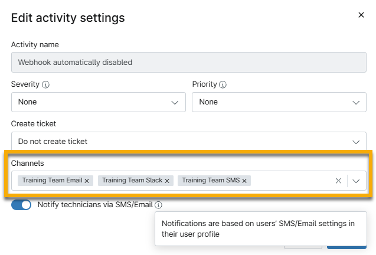Expand Channels list using the chevron arrow
Viewport: 376px width, 255px height.
tap(356, 181)
